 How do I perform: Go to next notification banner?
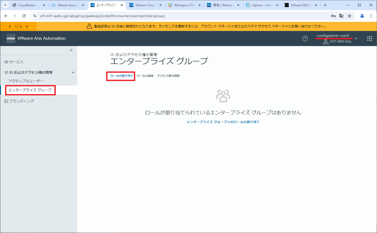[27, 26]
